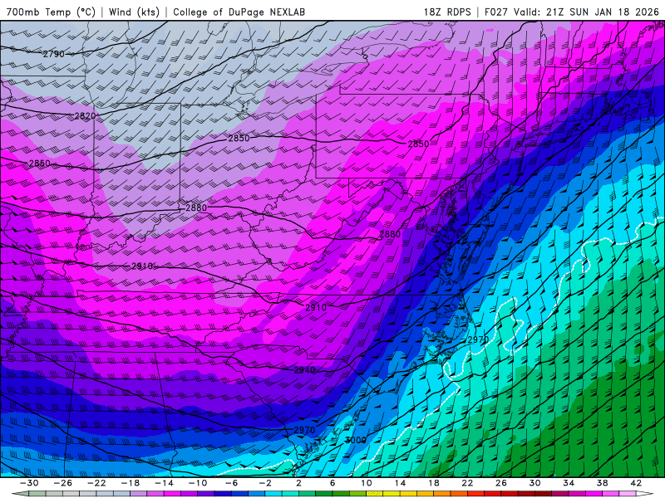Select the 3000 height contour label
Screen dimensions: 665x498
click(x=356, y=440)
